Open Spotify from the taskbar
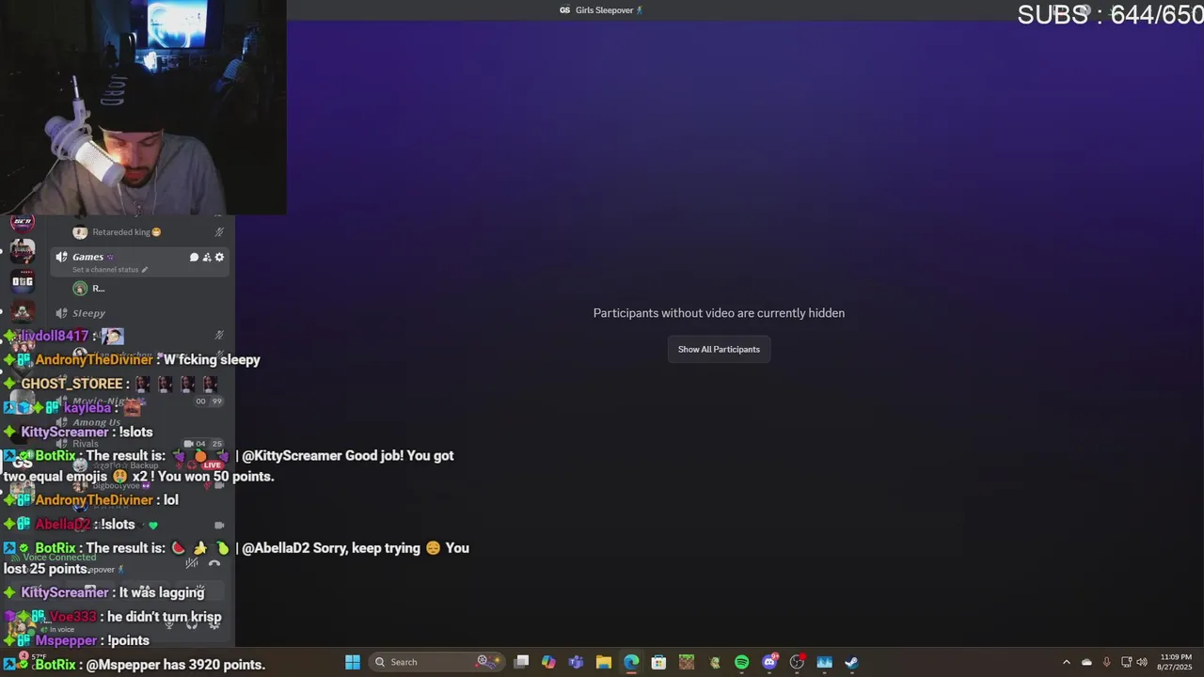The height and width of the screenshot is (677, 1204). [x=741, y=662]
